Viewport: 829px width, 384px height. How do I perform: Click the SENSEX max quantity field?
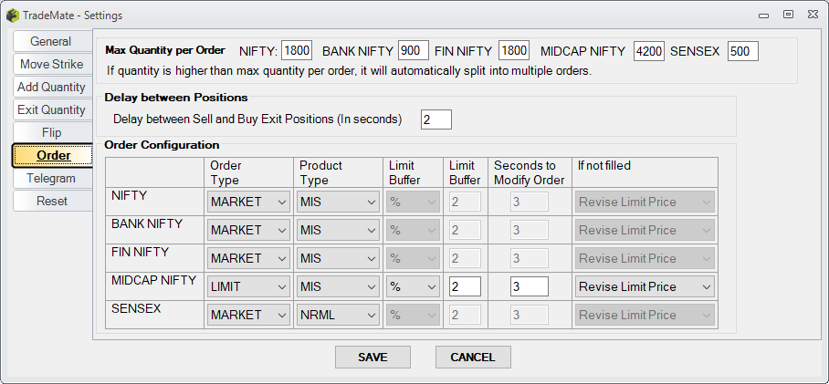(x=743, y=51)
